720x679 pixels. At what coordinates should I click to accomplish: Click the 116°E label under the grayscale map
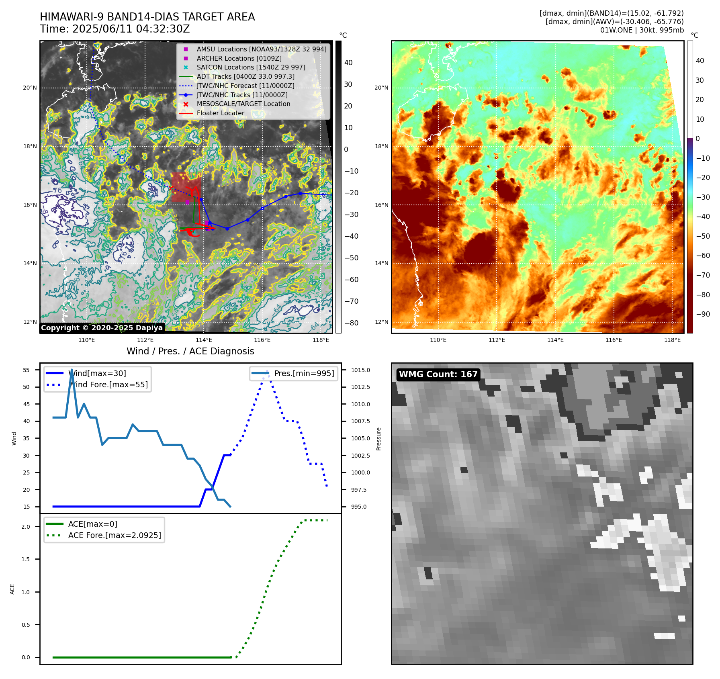[x=262, y=340]
